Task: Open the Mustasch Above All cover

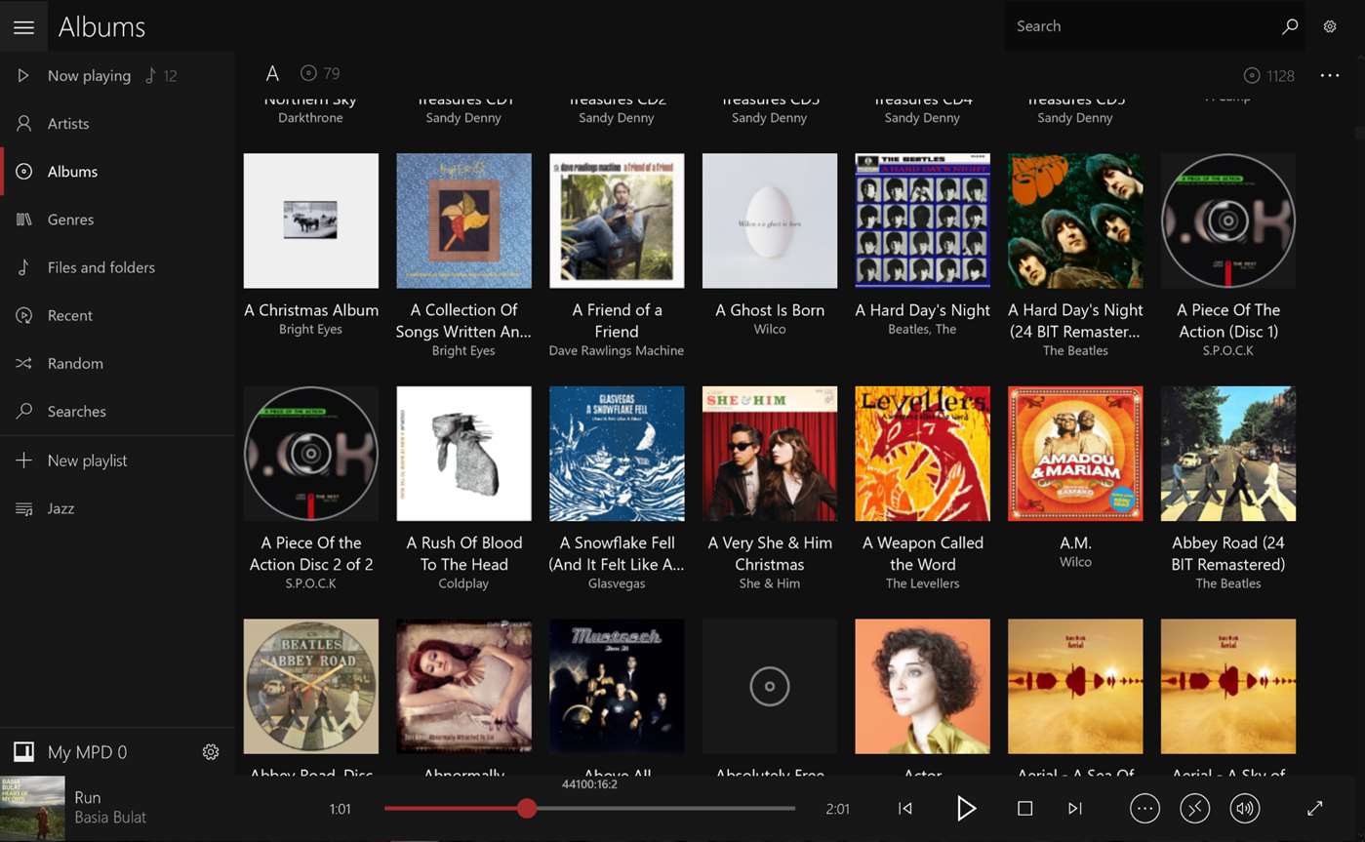Action: coord(617,686)
